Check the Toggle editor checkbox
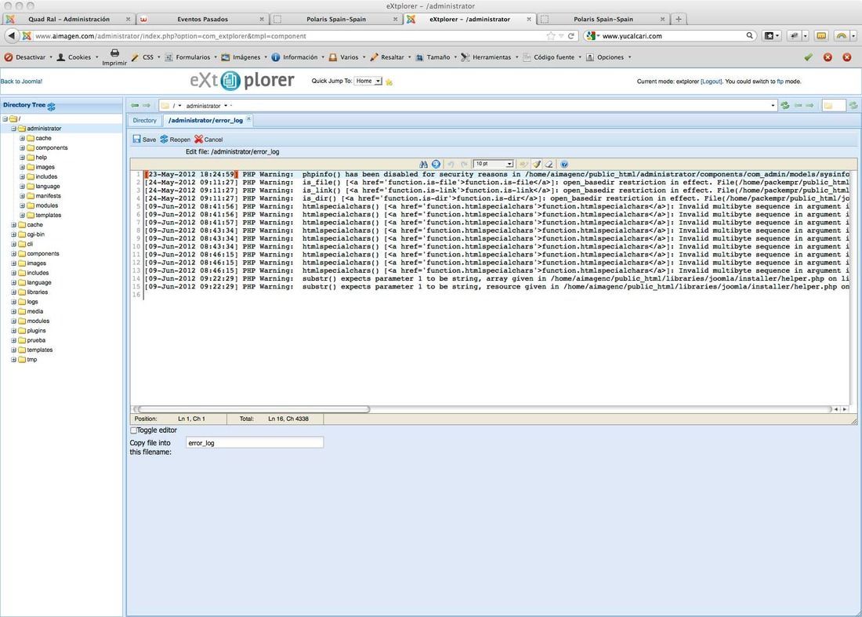 pyautogui.click(x=133, y=430)
